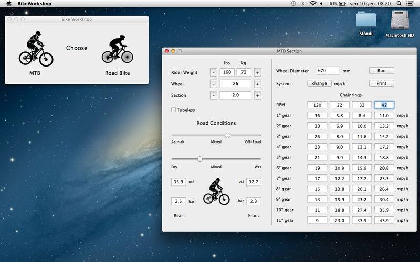
Task: Open Notification Center list icon
Action: 410,4
